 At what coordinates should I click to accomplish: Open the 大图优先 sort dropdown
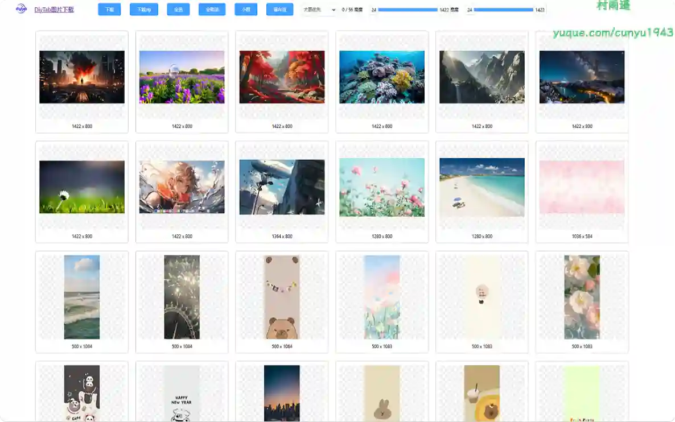pyautogui.click(x=319, y=10)
